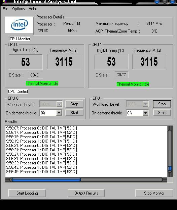Click the Intel logo image
Viewport: 177px width, 210px height.
coord(19,24)
